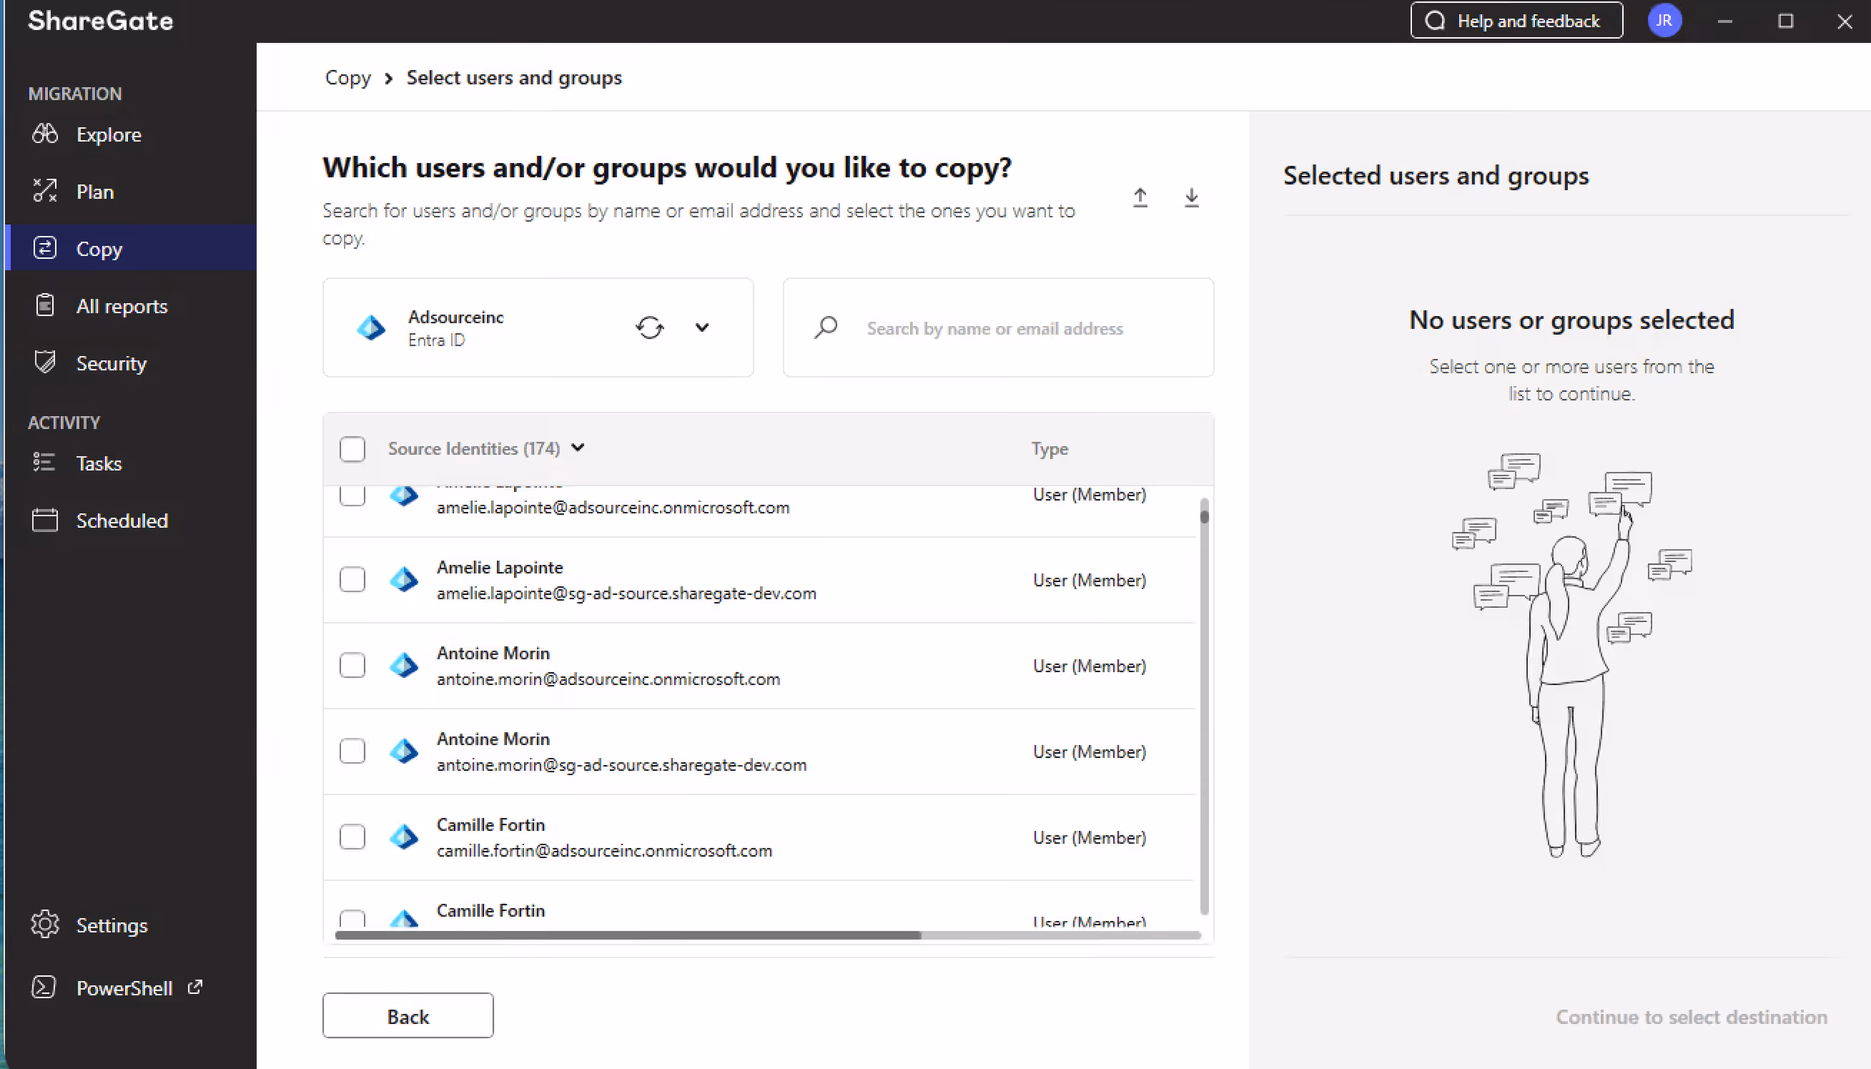Click email antoine.morin@adsourceinc.onmicrosoft.com
Screen dimensions: 1871x1069
coord(608,679)
